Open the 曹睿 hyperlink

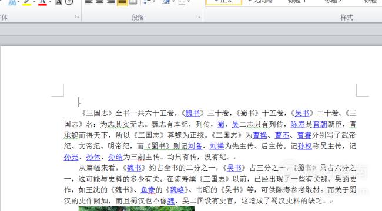point(304,135)
